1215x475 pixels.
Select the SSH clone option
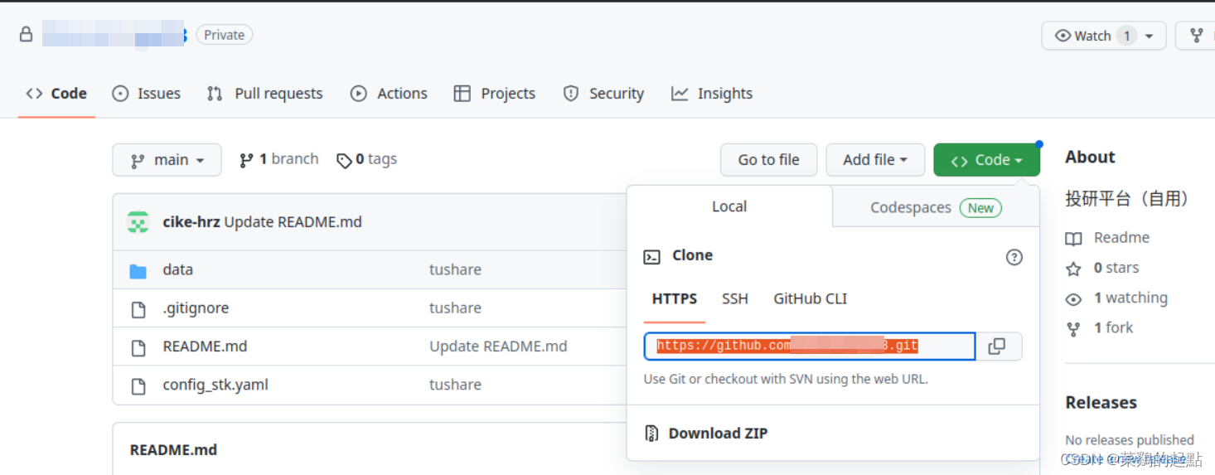[x=735, y=298]
